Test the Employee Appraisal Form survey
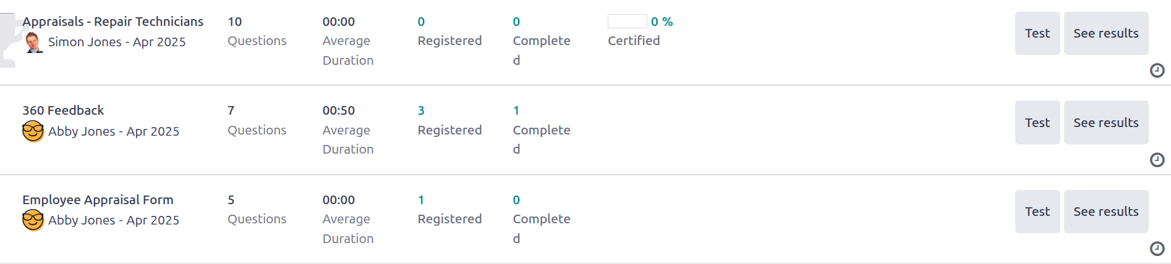Viewport: 1171px width, 264px height. click(x=1037, y=212)
